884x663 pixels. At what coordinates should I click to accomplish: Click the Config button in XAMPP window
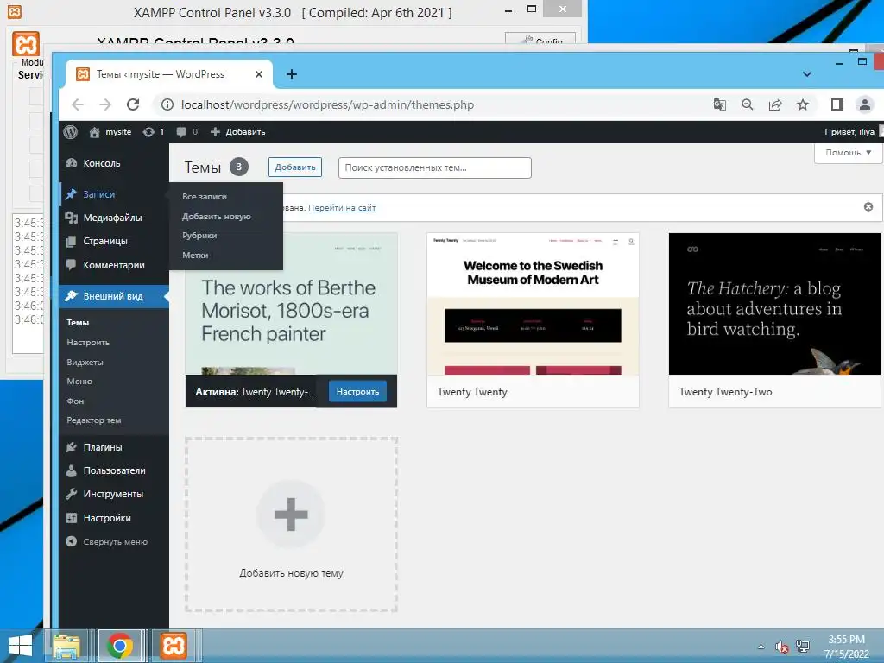coord(540,39)
